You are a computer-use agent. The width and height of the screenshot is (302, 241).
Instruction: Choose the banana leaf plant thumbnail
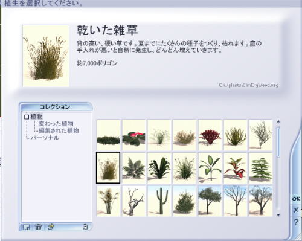210,168
